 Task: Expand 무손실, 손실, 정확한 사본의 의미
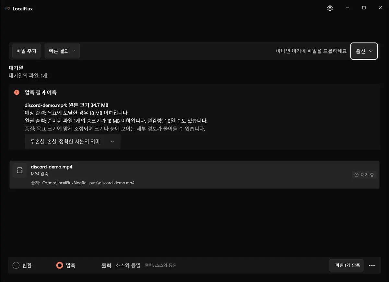(x=73, y=142)
